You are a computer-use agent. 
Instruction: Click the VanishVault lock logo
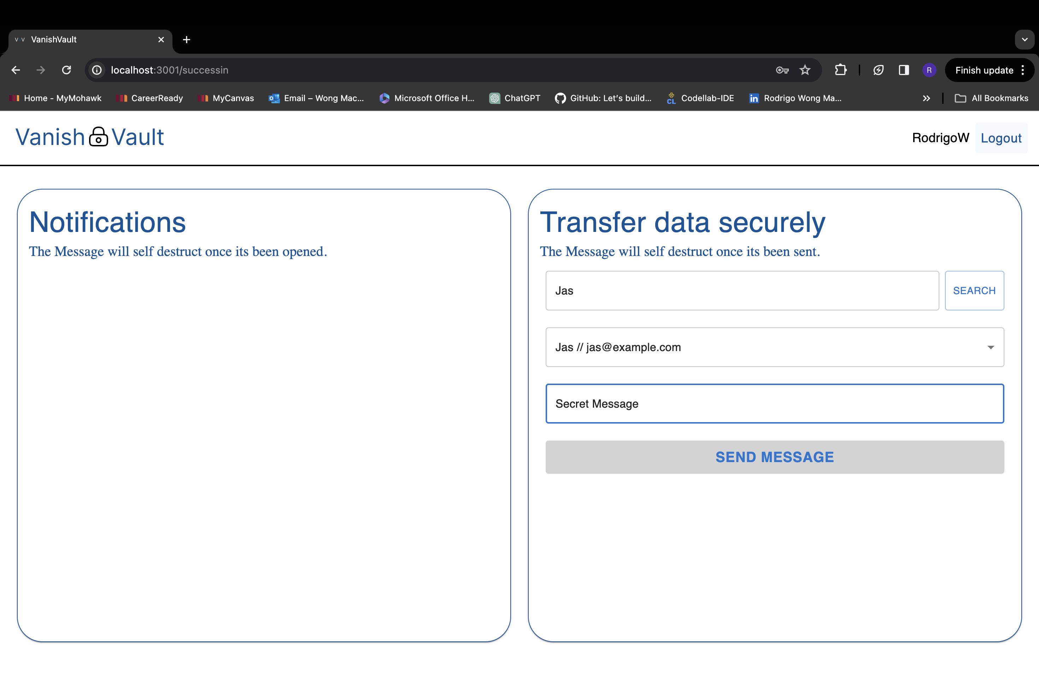coord(99,137)
